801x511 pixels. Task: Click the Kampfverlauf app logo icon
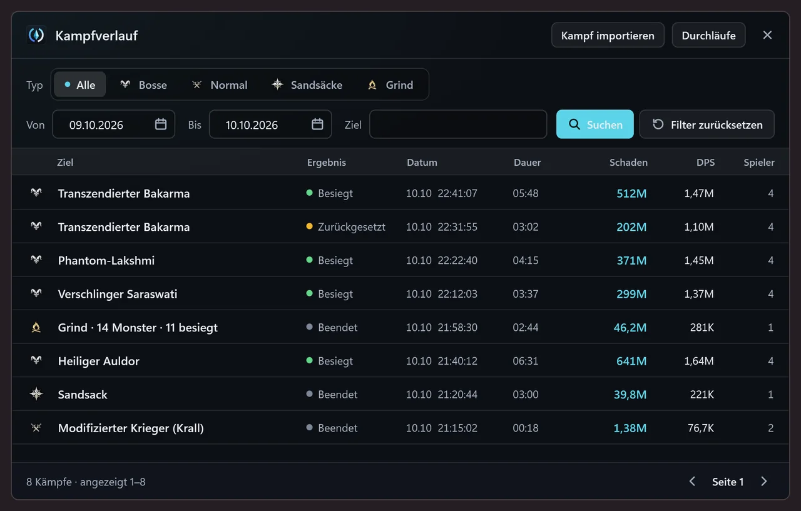click(x=36, y=35)
